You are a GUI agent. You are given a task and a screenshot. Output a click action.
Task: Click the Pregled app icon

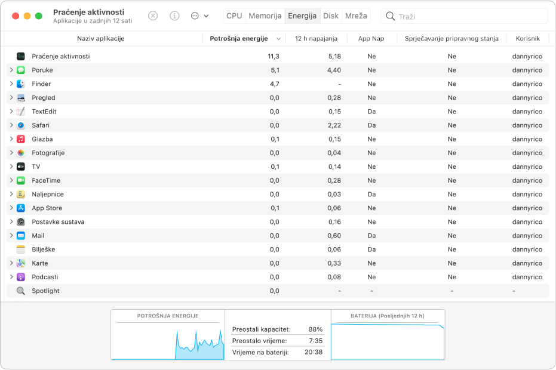click(21, 98)
